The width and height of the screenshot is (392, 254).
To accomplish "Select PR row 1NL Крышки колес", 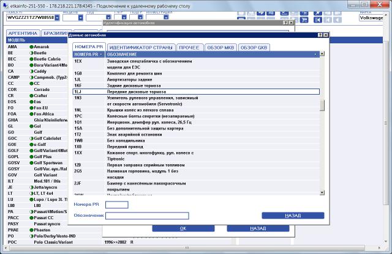I will (x=196, y=110).
